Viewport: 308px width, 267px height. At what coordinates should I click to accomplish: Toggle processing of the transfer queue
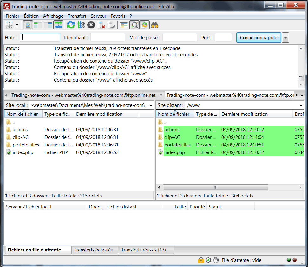[81, 25]
